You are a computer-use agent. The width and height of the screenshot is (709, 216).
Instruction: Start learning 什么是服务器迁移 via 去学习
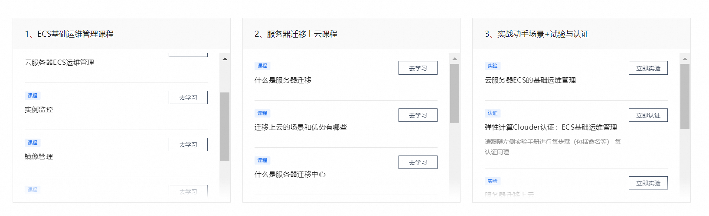click(418, 68)
